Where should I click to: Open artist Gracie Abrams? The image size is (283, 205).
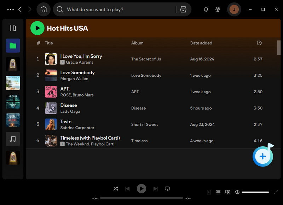click(79, 62)
